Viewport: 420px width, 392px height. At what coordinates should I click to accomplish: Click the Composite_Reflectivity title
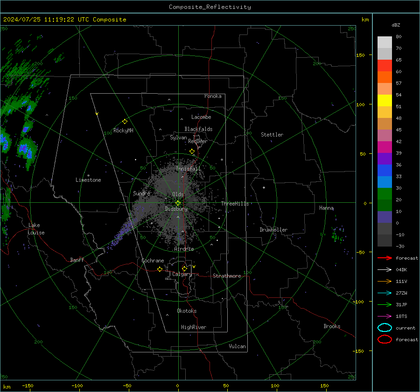click(210, 7)
